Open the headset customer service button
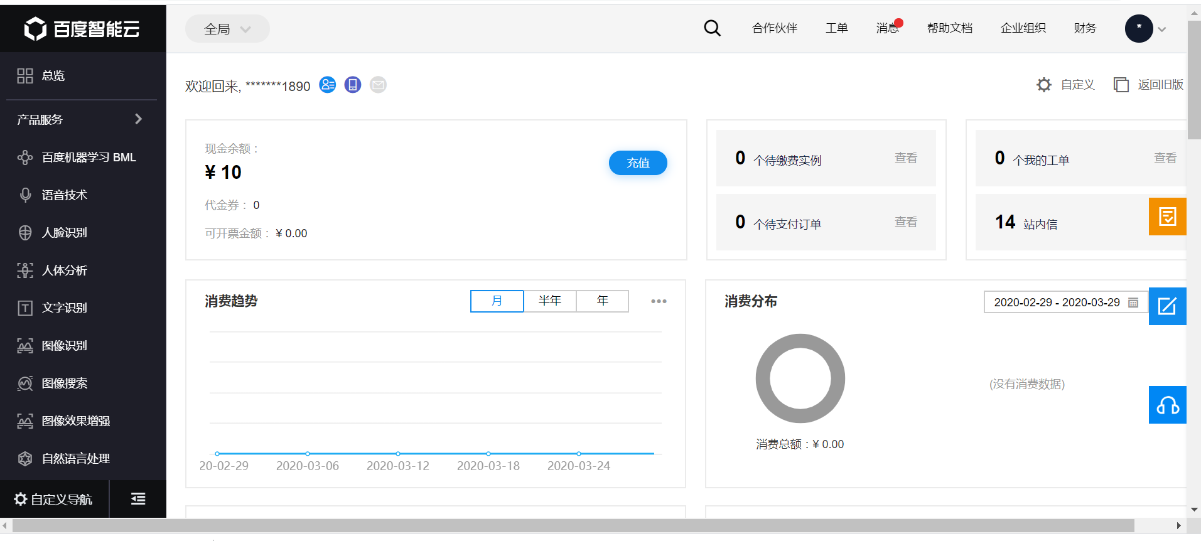This screenshot has width=1201, height=541. [1168, 405]
